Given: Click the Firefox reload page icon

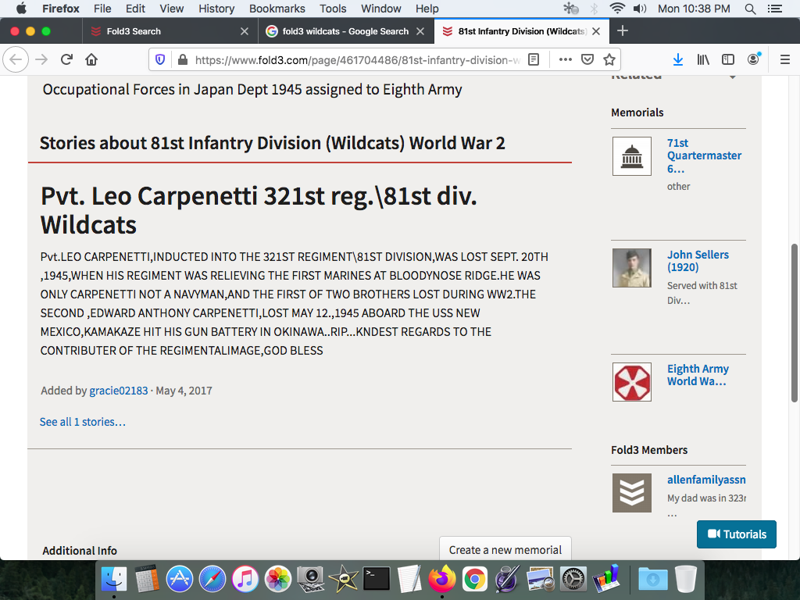Looking at the screenshot, I should 66,59.
